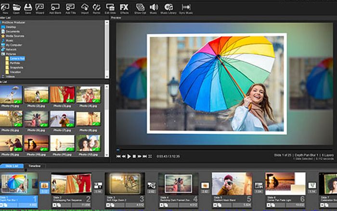Switch to the Timeline tab
Screen dimensions: 337x211
34,166
